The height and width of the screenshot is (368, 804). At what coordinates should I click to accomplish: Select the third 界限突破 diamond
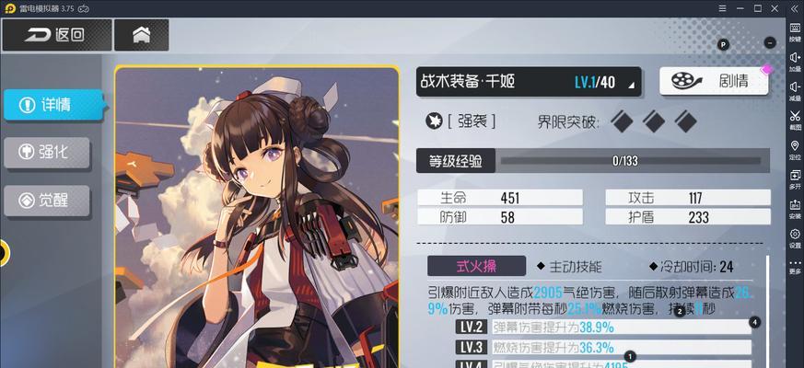685,121
